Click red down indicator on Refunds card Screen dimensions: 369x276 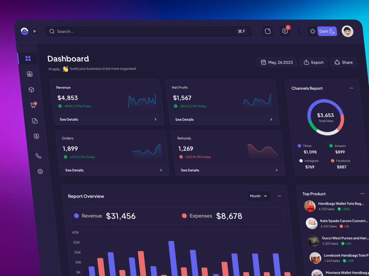[181, 157]
